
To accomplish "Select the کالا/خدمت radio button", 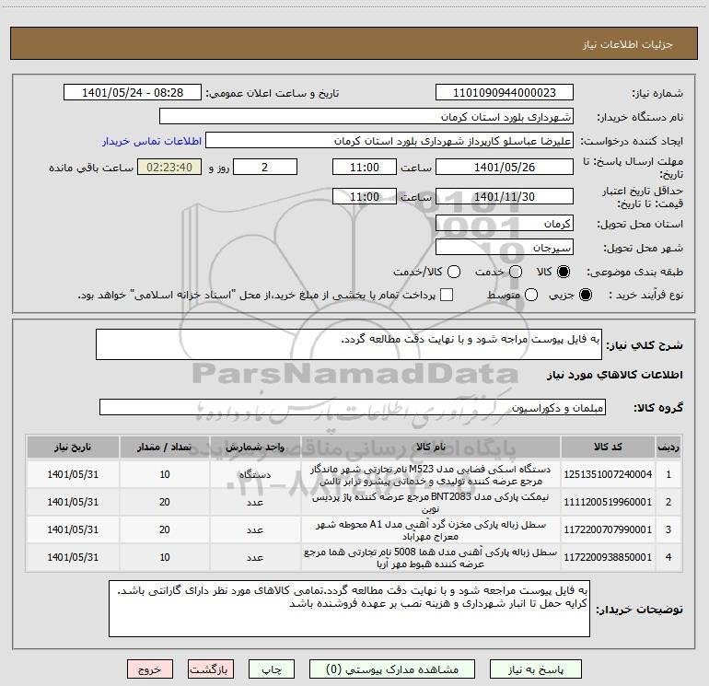I will point(454,272).
